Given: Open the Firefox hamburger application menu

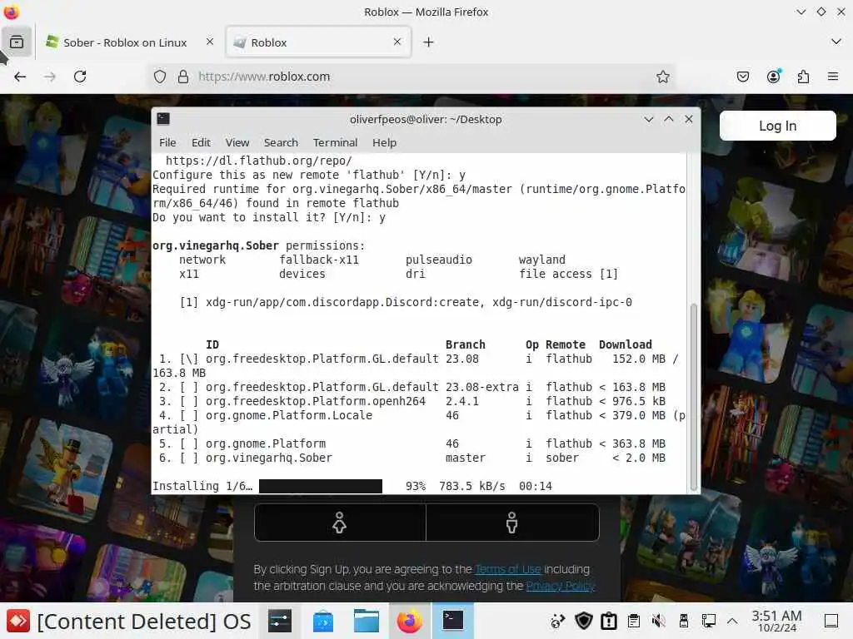Looking at the screenshot, I should (x=833, y=77).
